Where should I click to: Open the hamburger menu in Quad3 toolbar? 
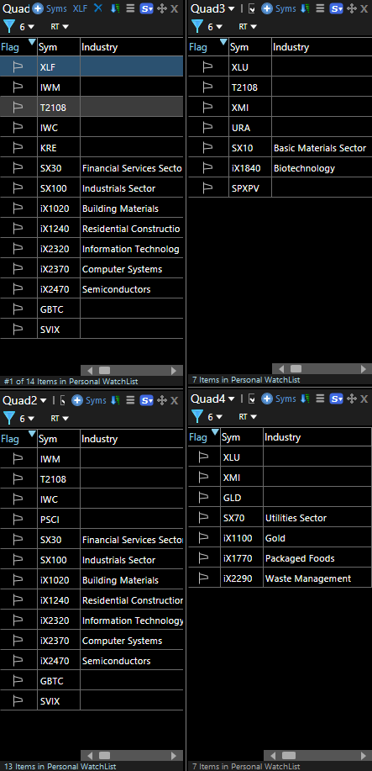320,8
